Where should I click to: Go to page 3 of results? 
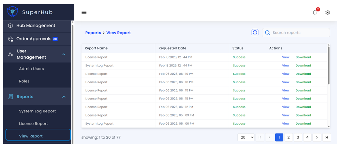(298, 137)
